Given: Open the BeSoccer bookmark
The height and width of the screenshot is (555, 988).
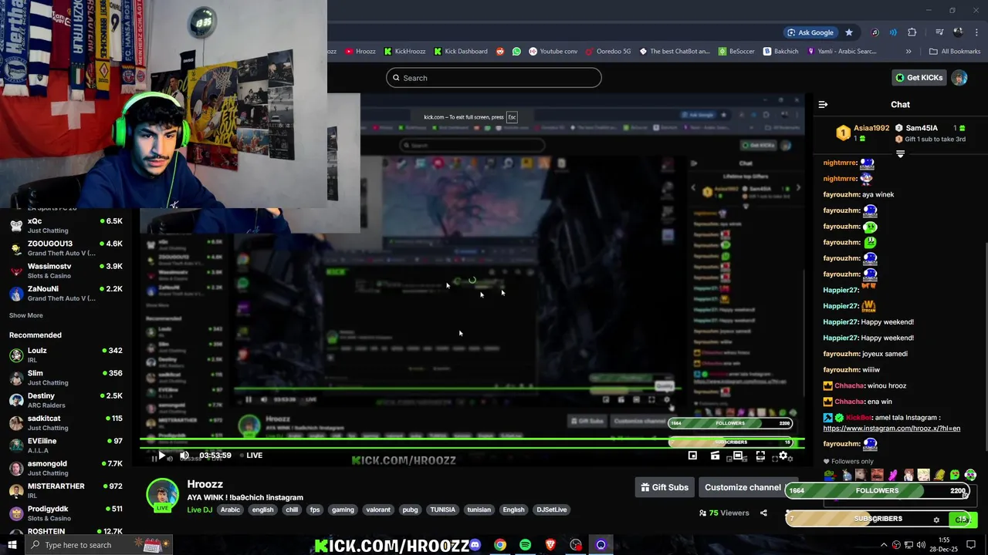Looking at the screenshot, I should coord(736,52).
